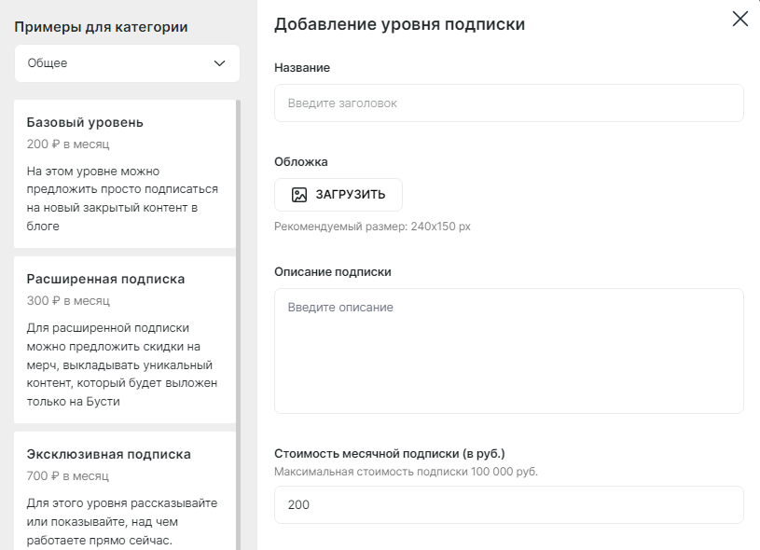Select the Расширенная подписка example card
The height and width of the screenshot is (550, 760).
[x=125, y=339]
